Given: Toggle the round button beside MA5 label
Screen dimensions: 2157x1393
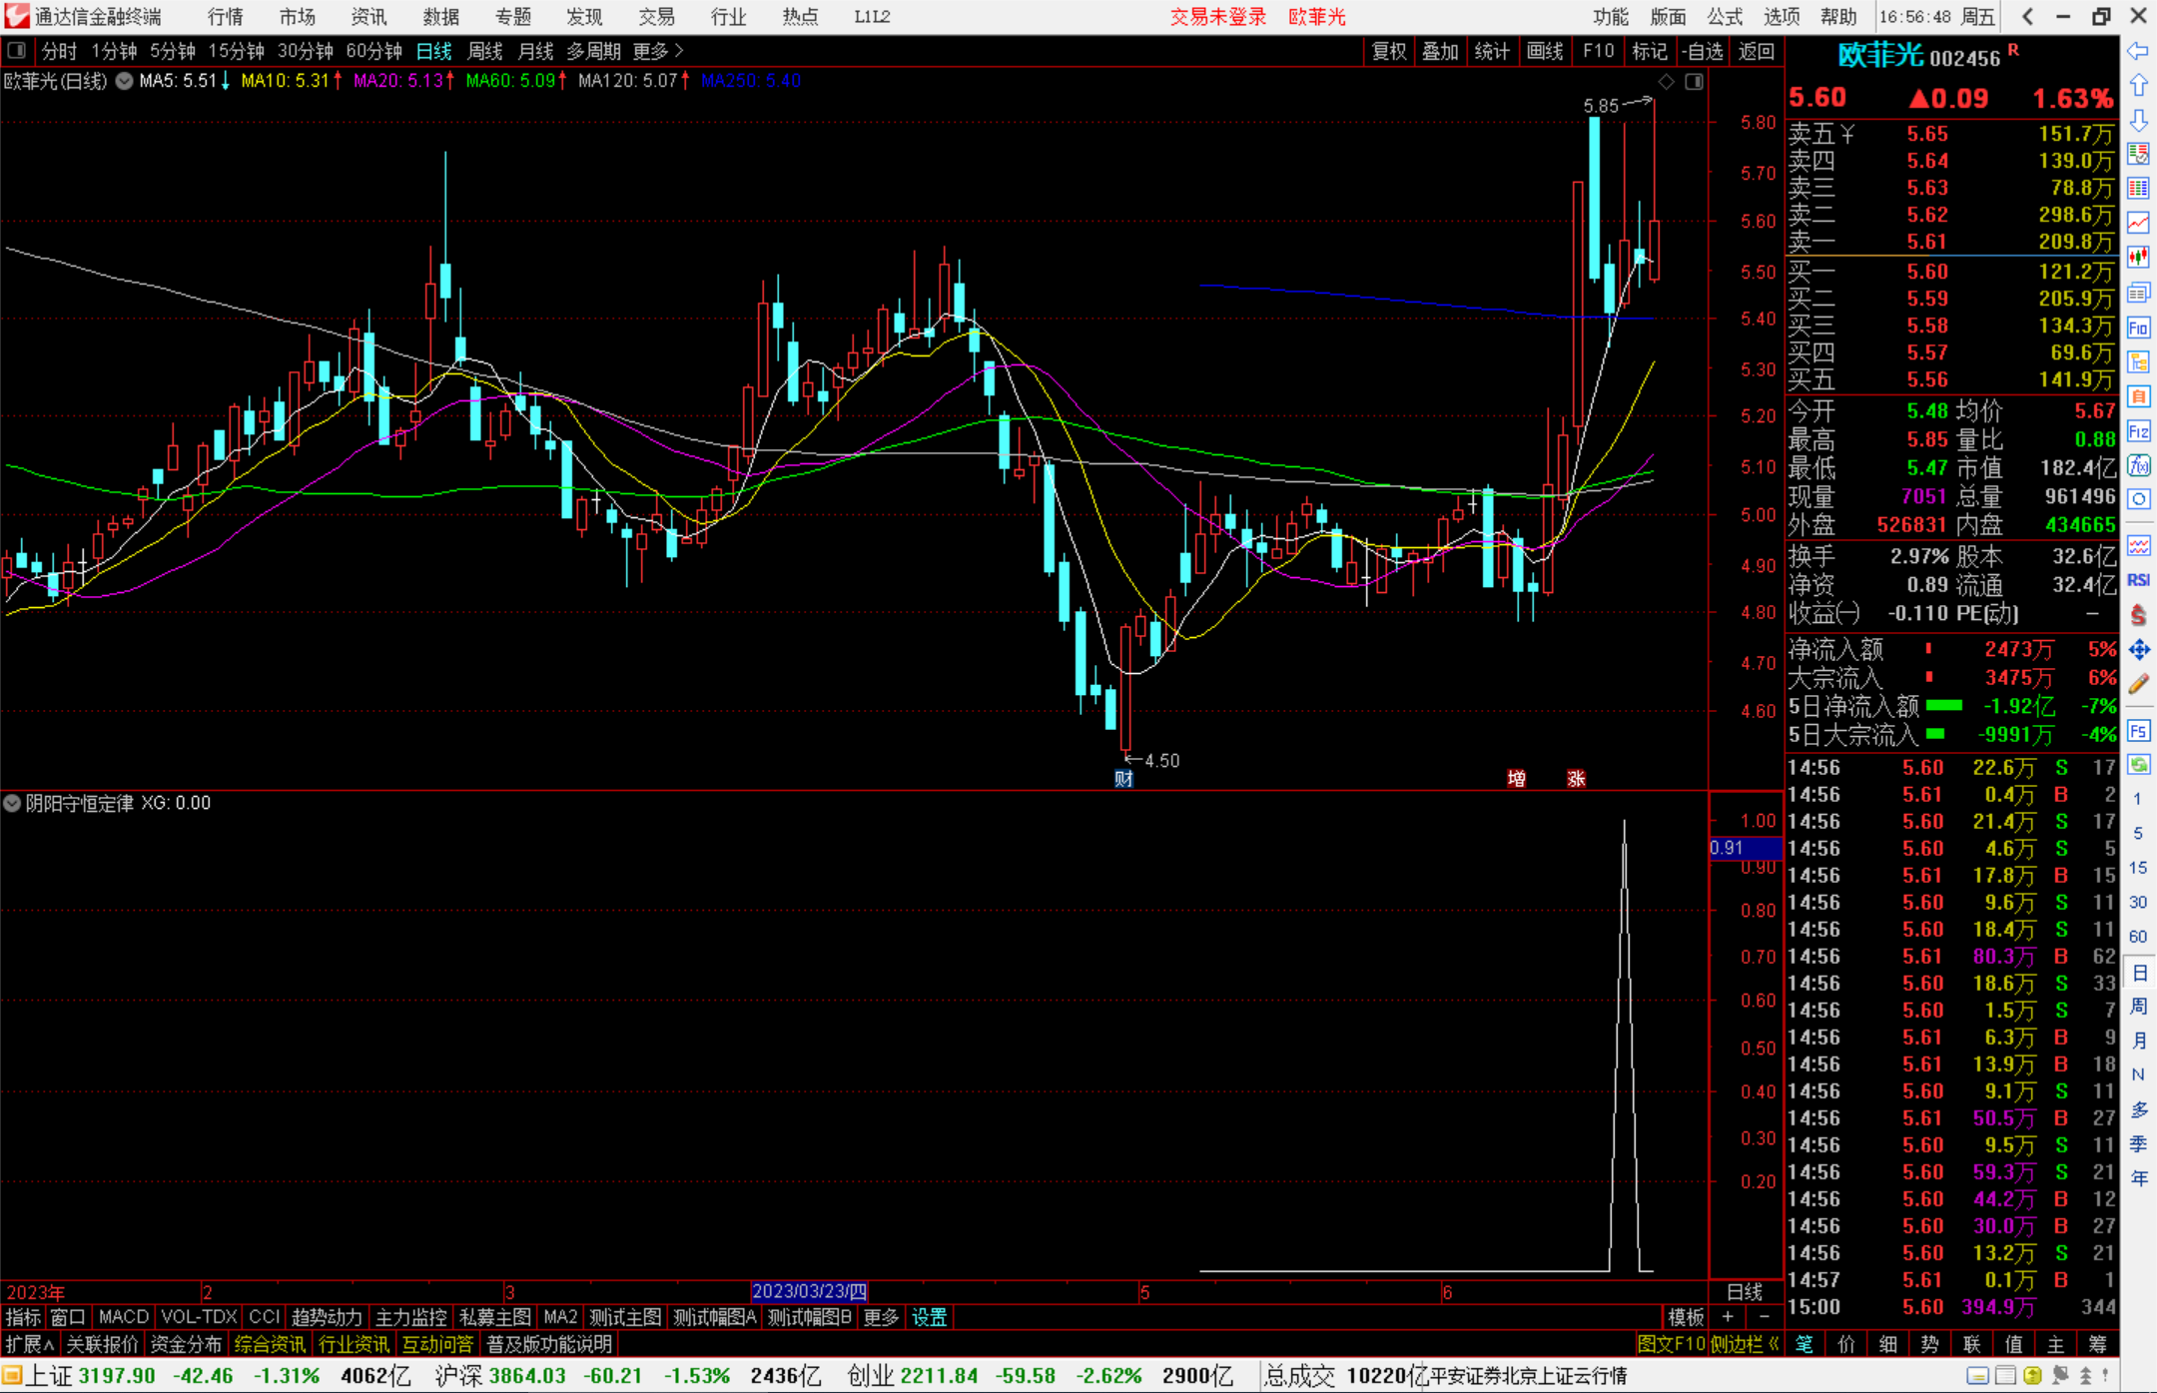Looking at the screenshot, I should pos(124,81).
